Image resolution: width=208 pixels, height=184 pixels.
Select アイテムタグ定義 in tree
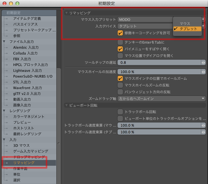click(x=27, y=19)
